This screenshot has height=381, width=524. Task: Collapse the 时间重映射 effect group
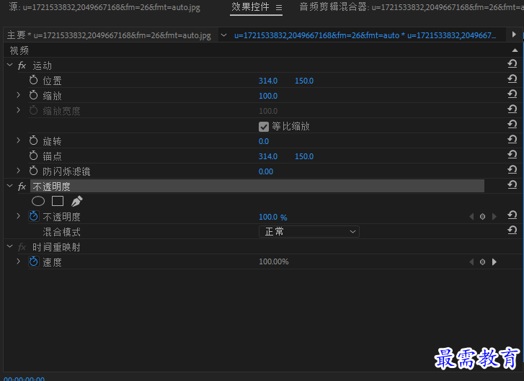point(9,247)
